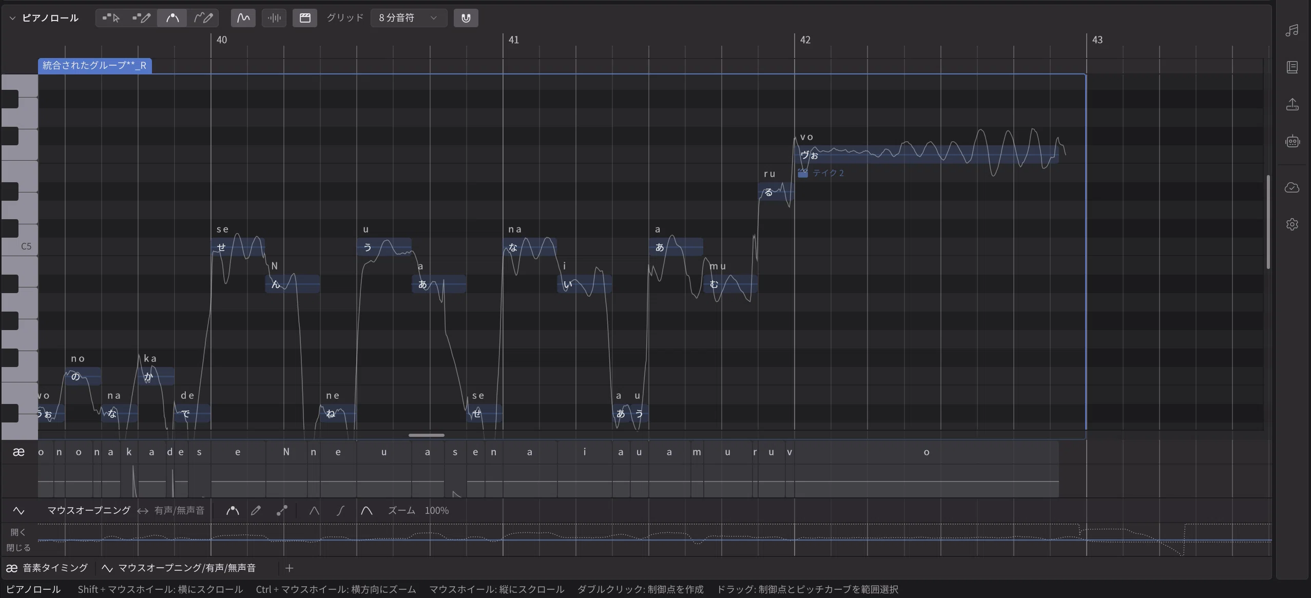The width and height of the screenshot is (1311, 598).
Task: Collapse the ピアノロール panel chevron
Action: coord(12,18)
